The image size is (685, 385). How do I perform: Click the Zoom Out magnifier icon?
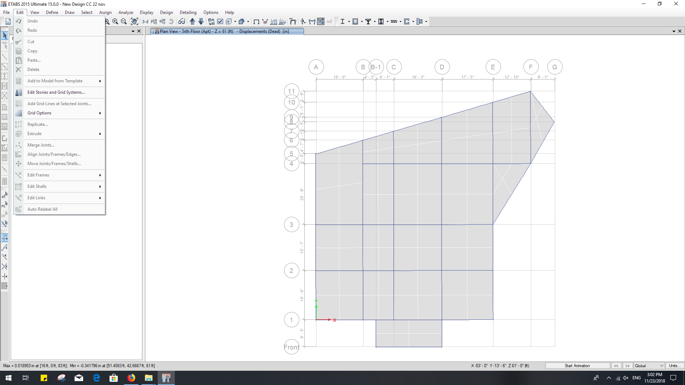pos(124,21)
